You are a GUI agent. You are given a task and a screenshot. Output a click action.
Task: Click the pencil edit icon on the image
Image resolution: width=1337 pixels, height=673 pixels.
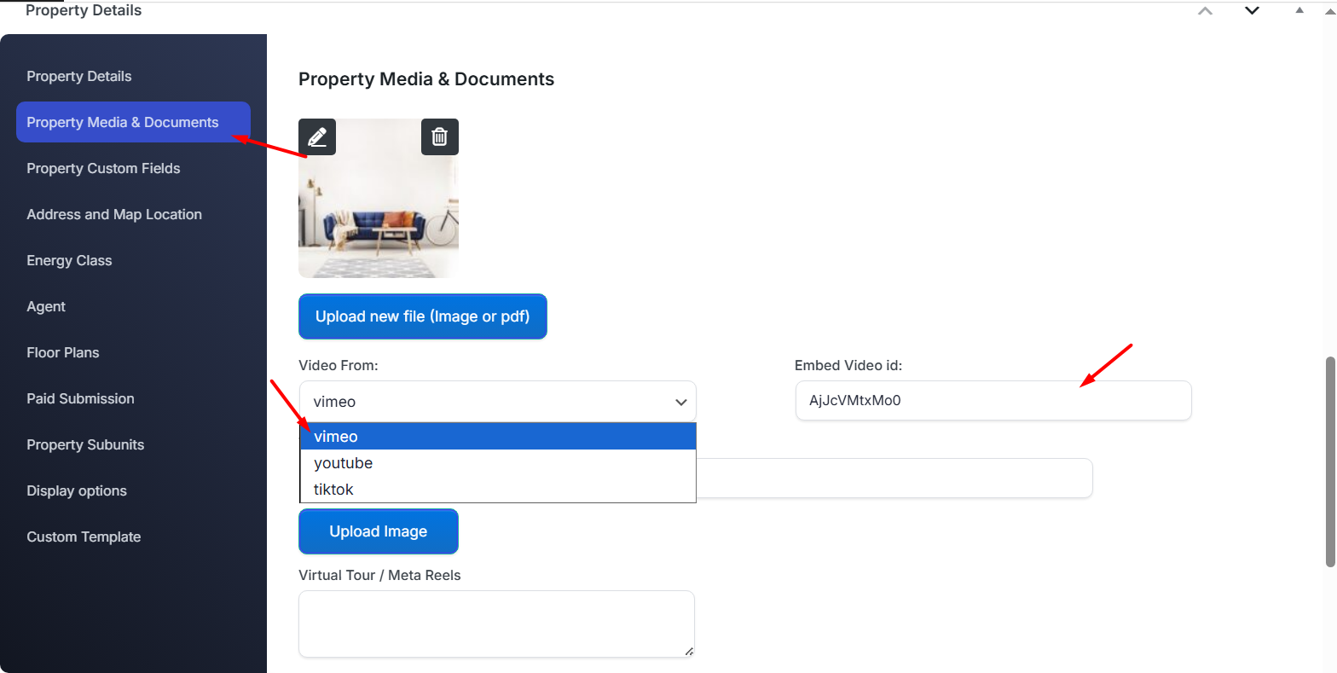(x=317, y=137)
